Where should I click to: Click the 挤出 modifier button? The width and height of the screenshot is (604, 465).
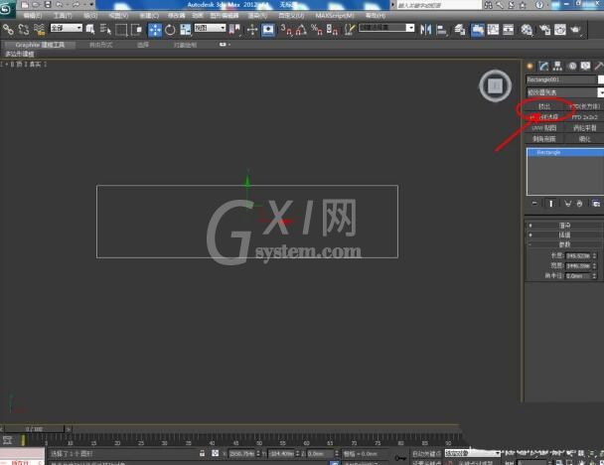point(544,106)
